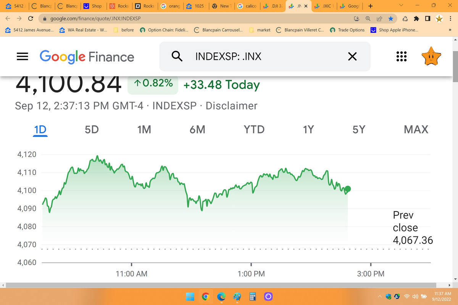
Task: Open the Shop Apple iPhone bookmark
Action: (x=394, y=30)
